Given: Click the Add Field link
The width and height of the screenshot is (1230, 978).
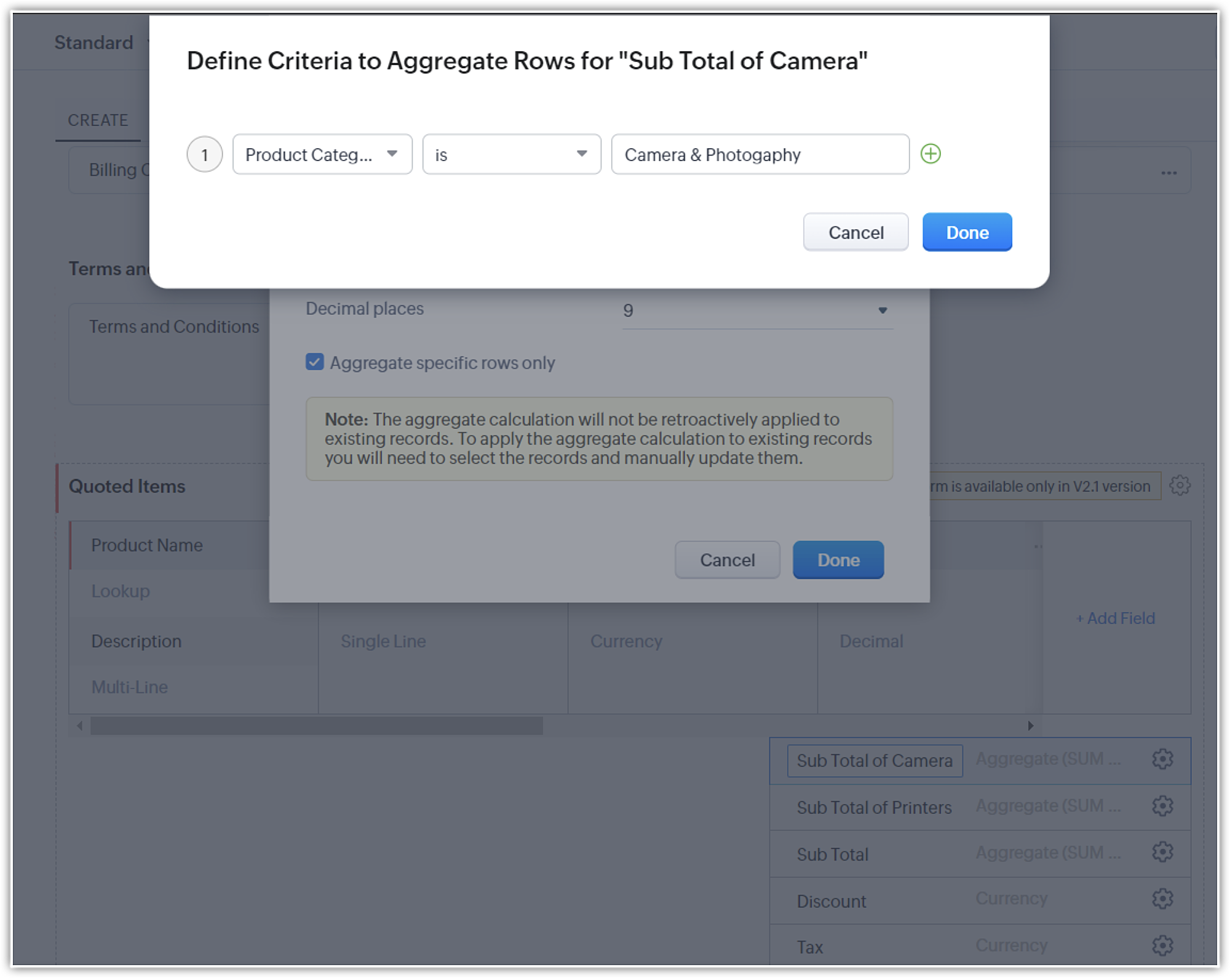Looking at the screenshot, I should point(1115,618).
